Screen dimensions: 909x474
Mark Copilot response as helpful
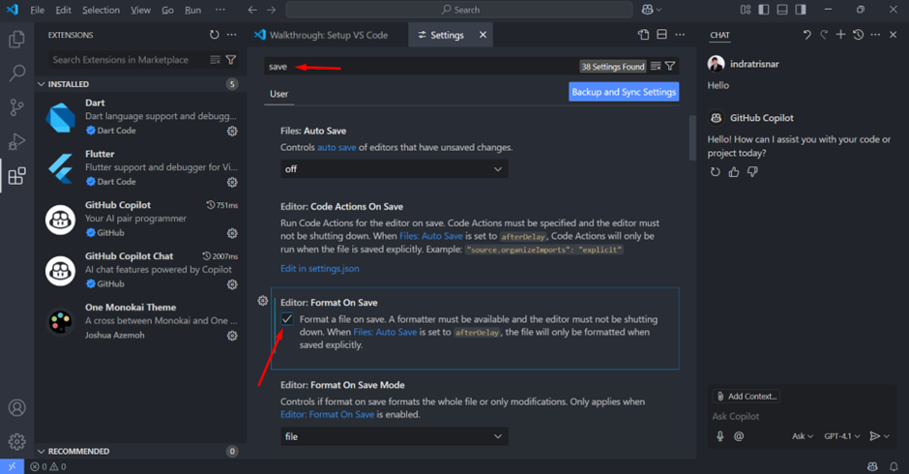point(734,172)
